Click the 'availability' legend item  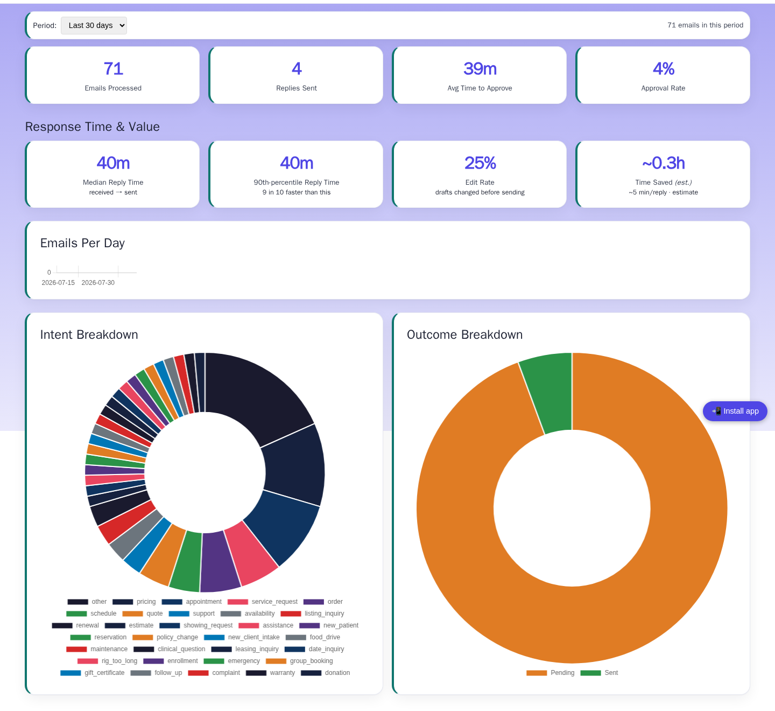(x=248, y=614)
